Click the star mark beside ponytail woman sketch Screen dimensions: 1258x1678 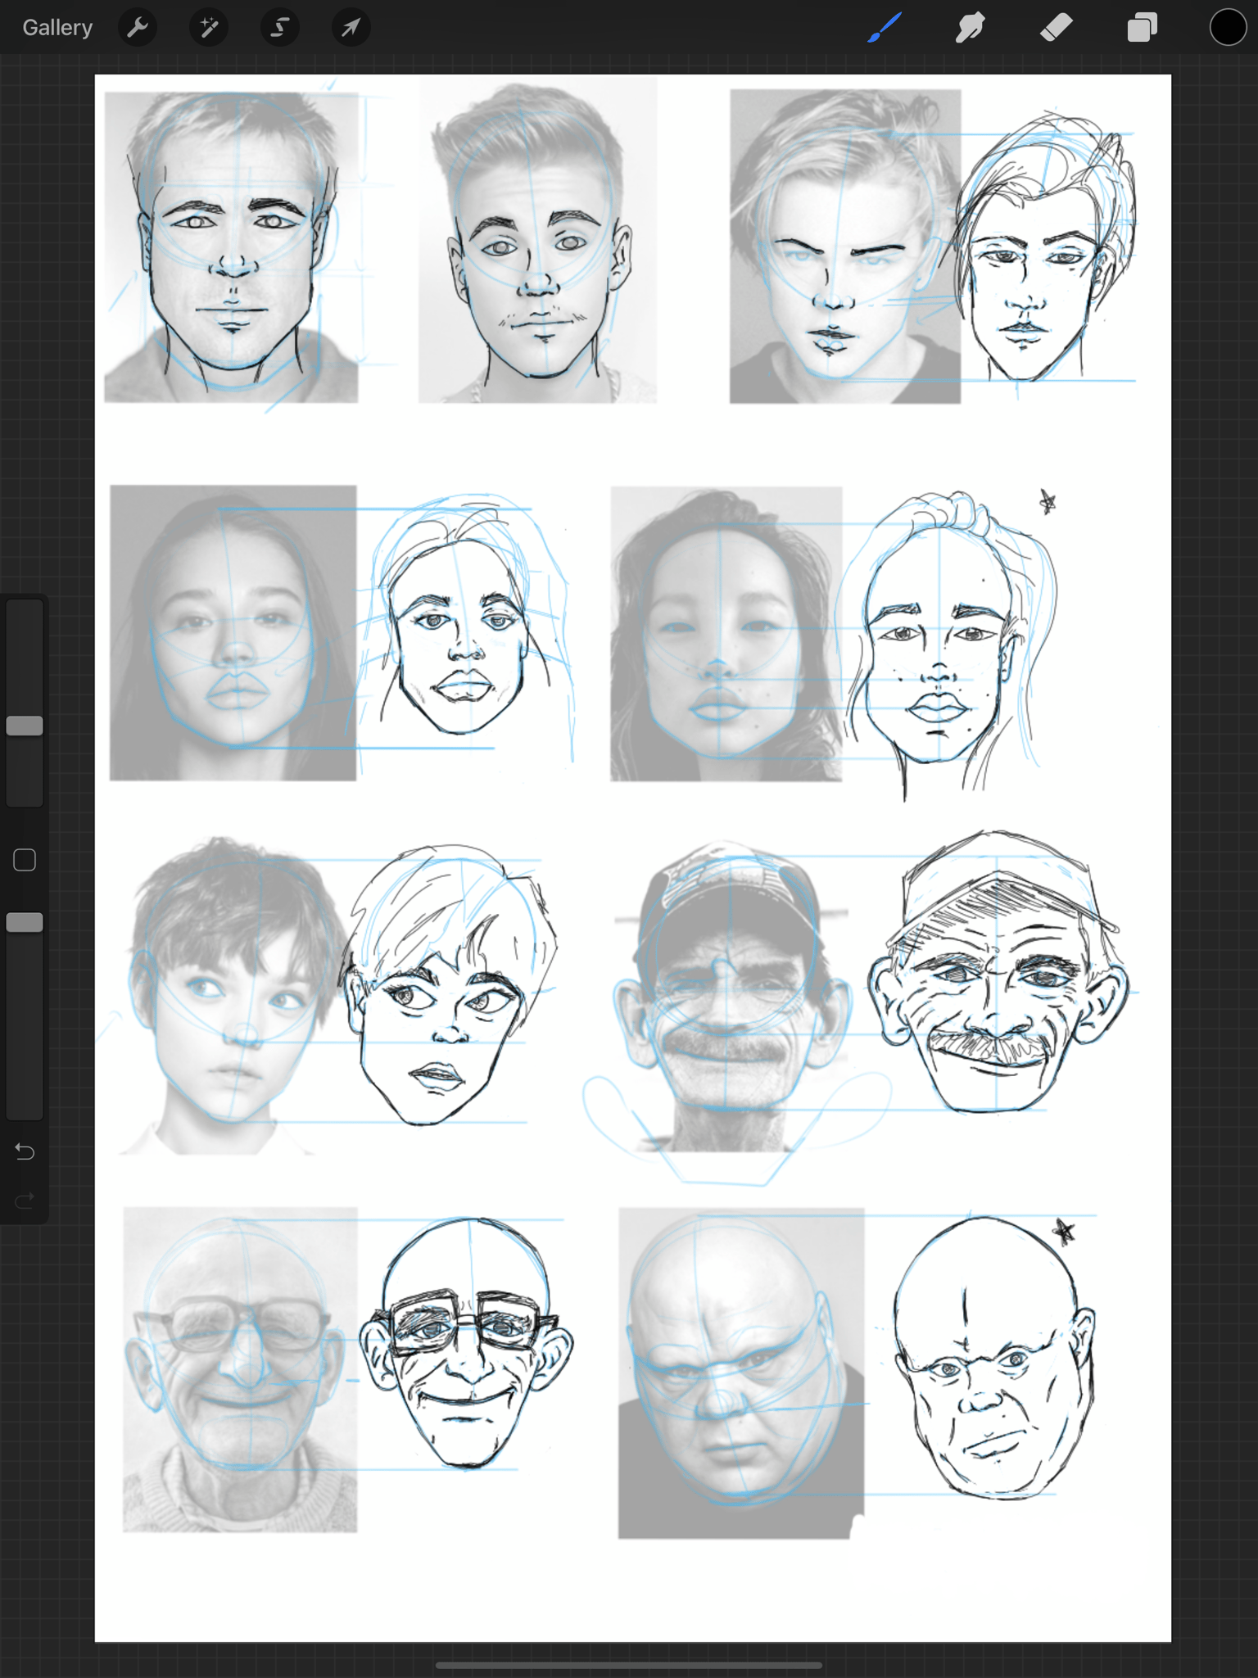(1048, 501)
